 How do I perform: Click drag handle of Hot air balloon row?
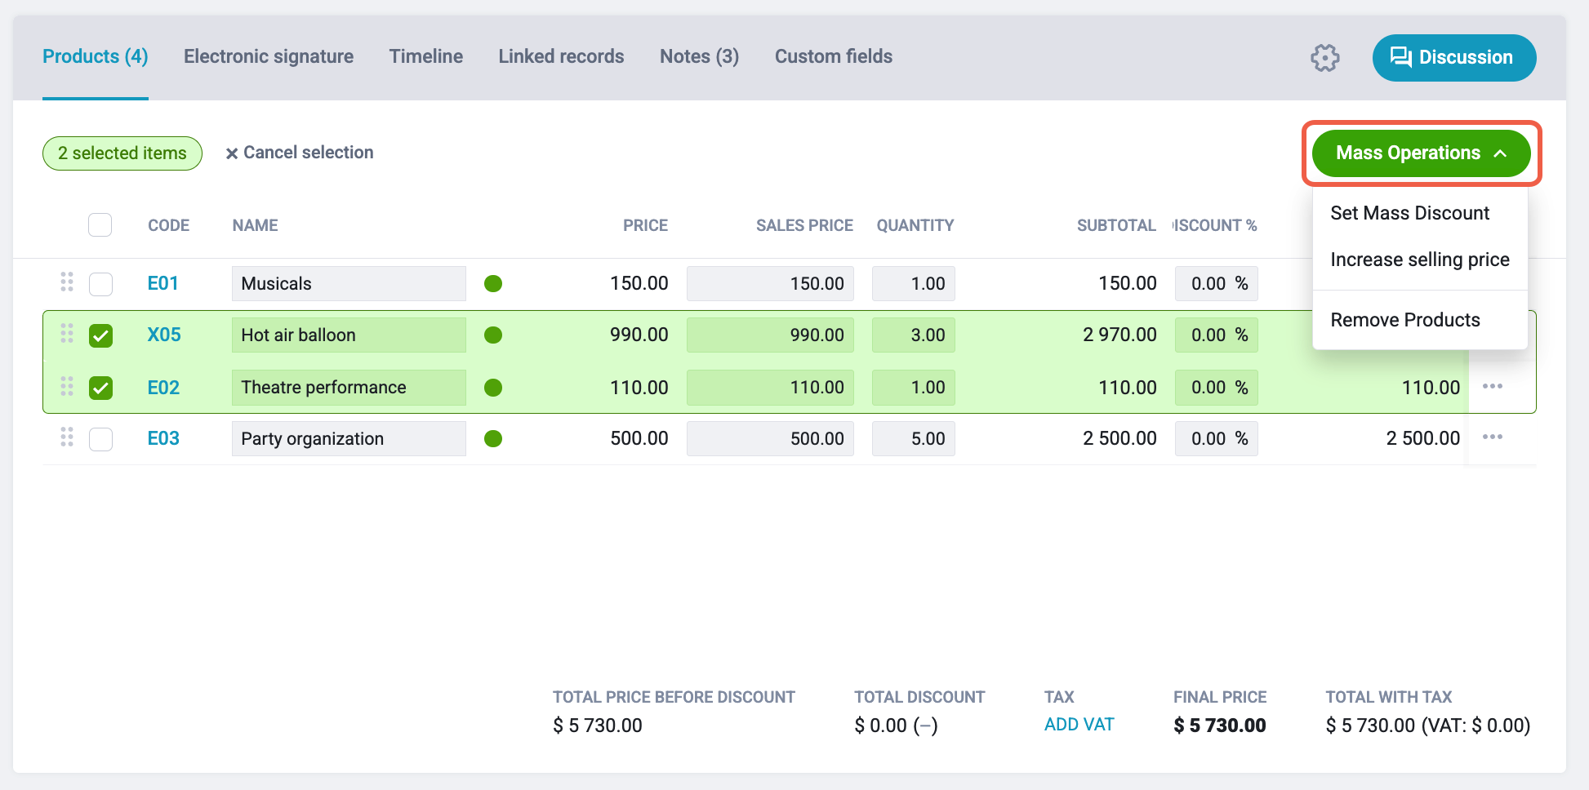(x=67, y=334)
